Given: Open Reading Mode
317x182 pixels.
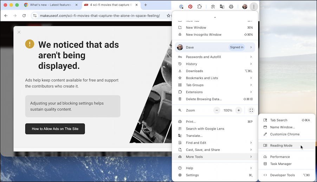Looking at the screenshot, I should click(287, 146).
